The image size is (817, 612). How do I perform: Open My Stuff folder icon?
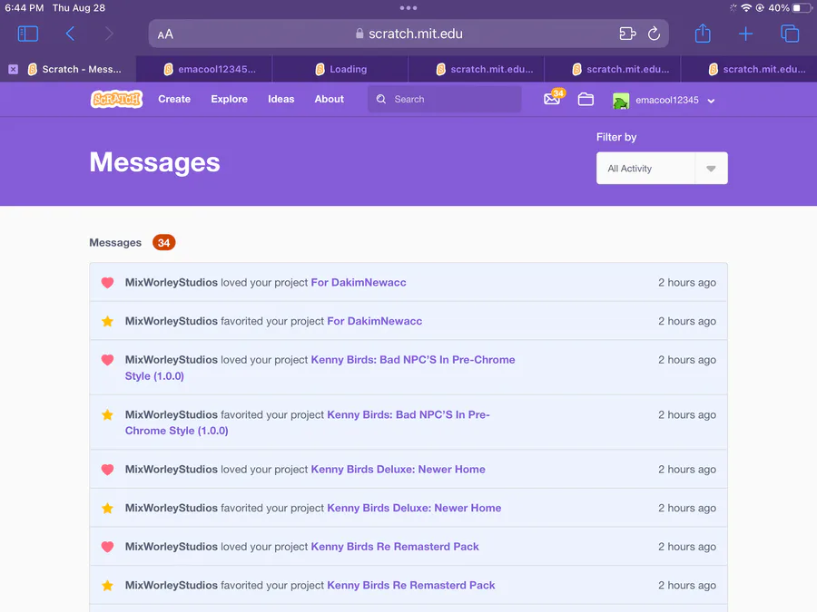click(586, 99)
